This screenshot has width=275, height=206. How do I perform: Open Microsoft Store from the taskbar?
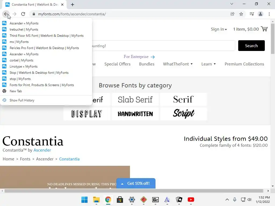(x=120, y=200)
